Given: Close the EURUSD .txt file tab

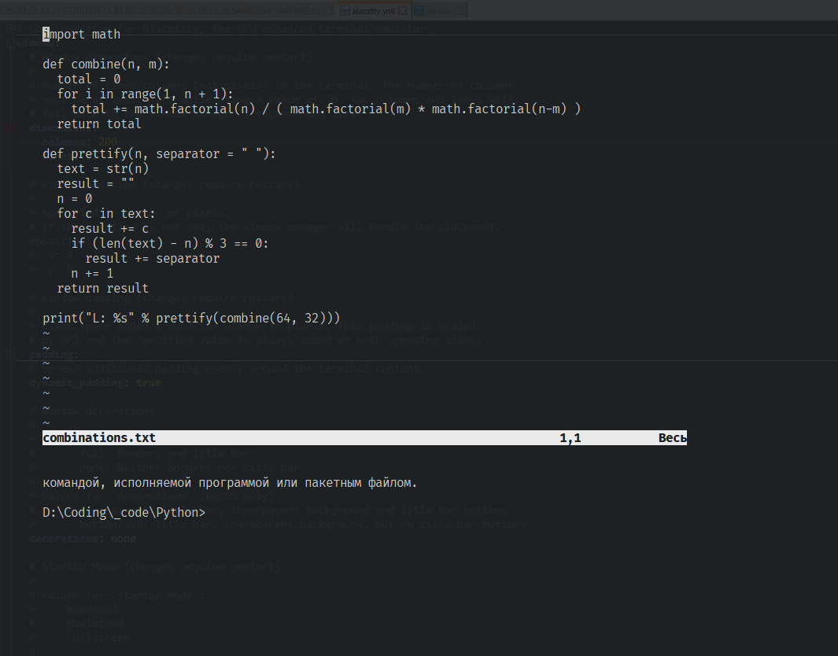Looking at the screenshot, I should click(329, 11).
